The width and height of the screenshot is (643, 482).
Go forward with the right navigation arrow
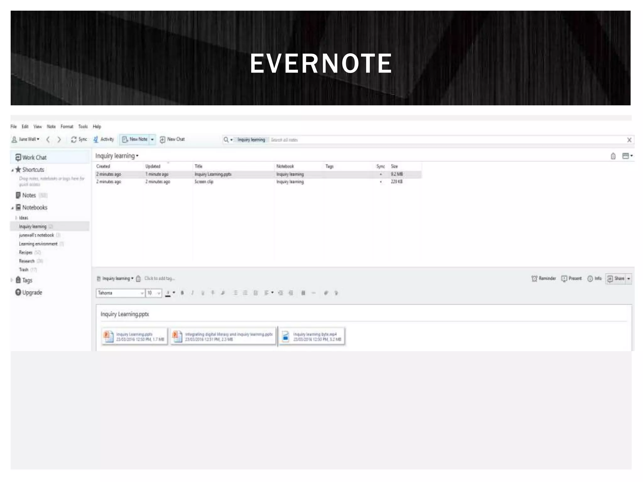point(59,140)
